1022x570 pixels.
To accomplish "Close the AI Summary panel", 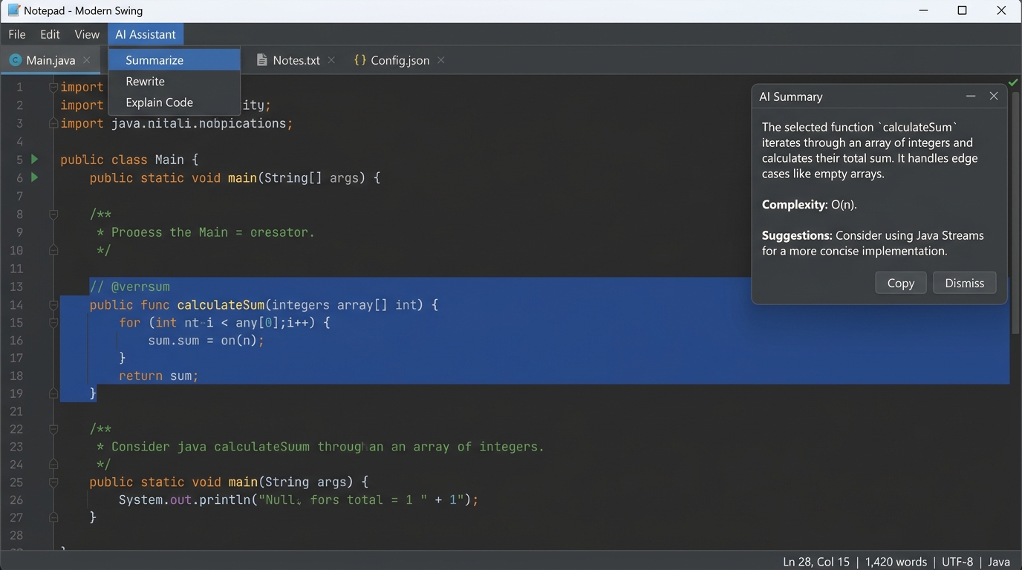I will point(994,96).
